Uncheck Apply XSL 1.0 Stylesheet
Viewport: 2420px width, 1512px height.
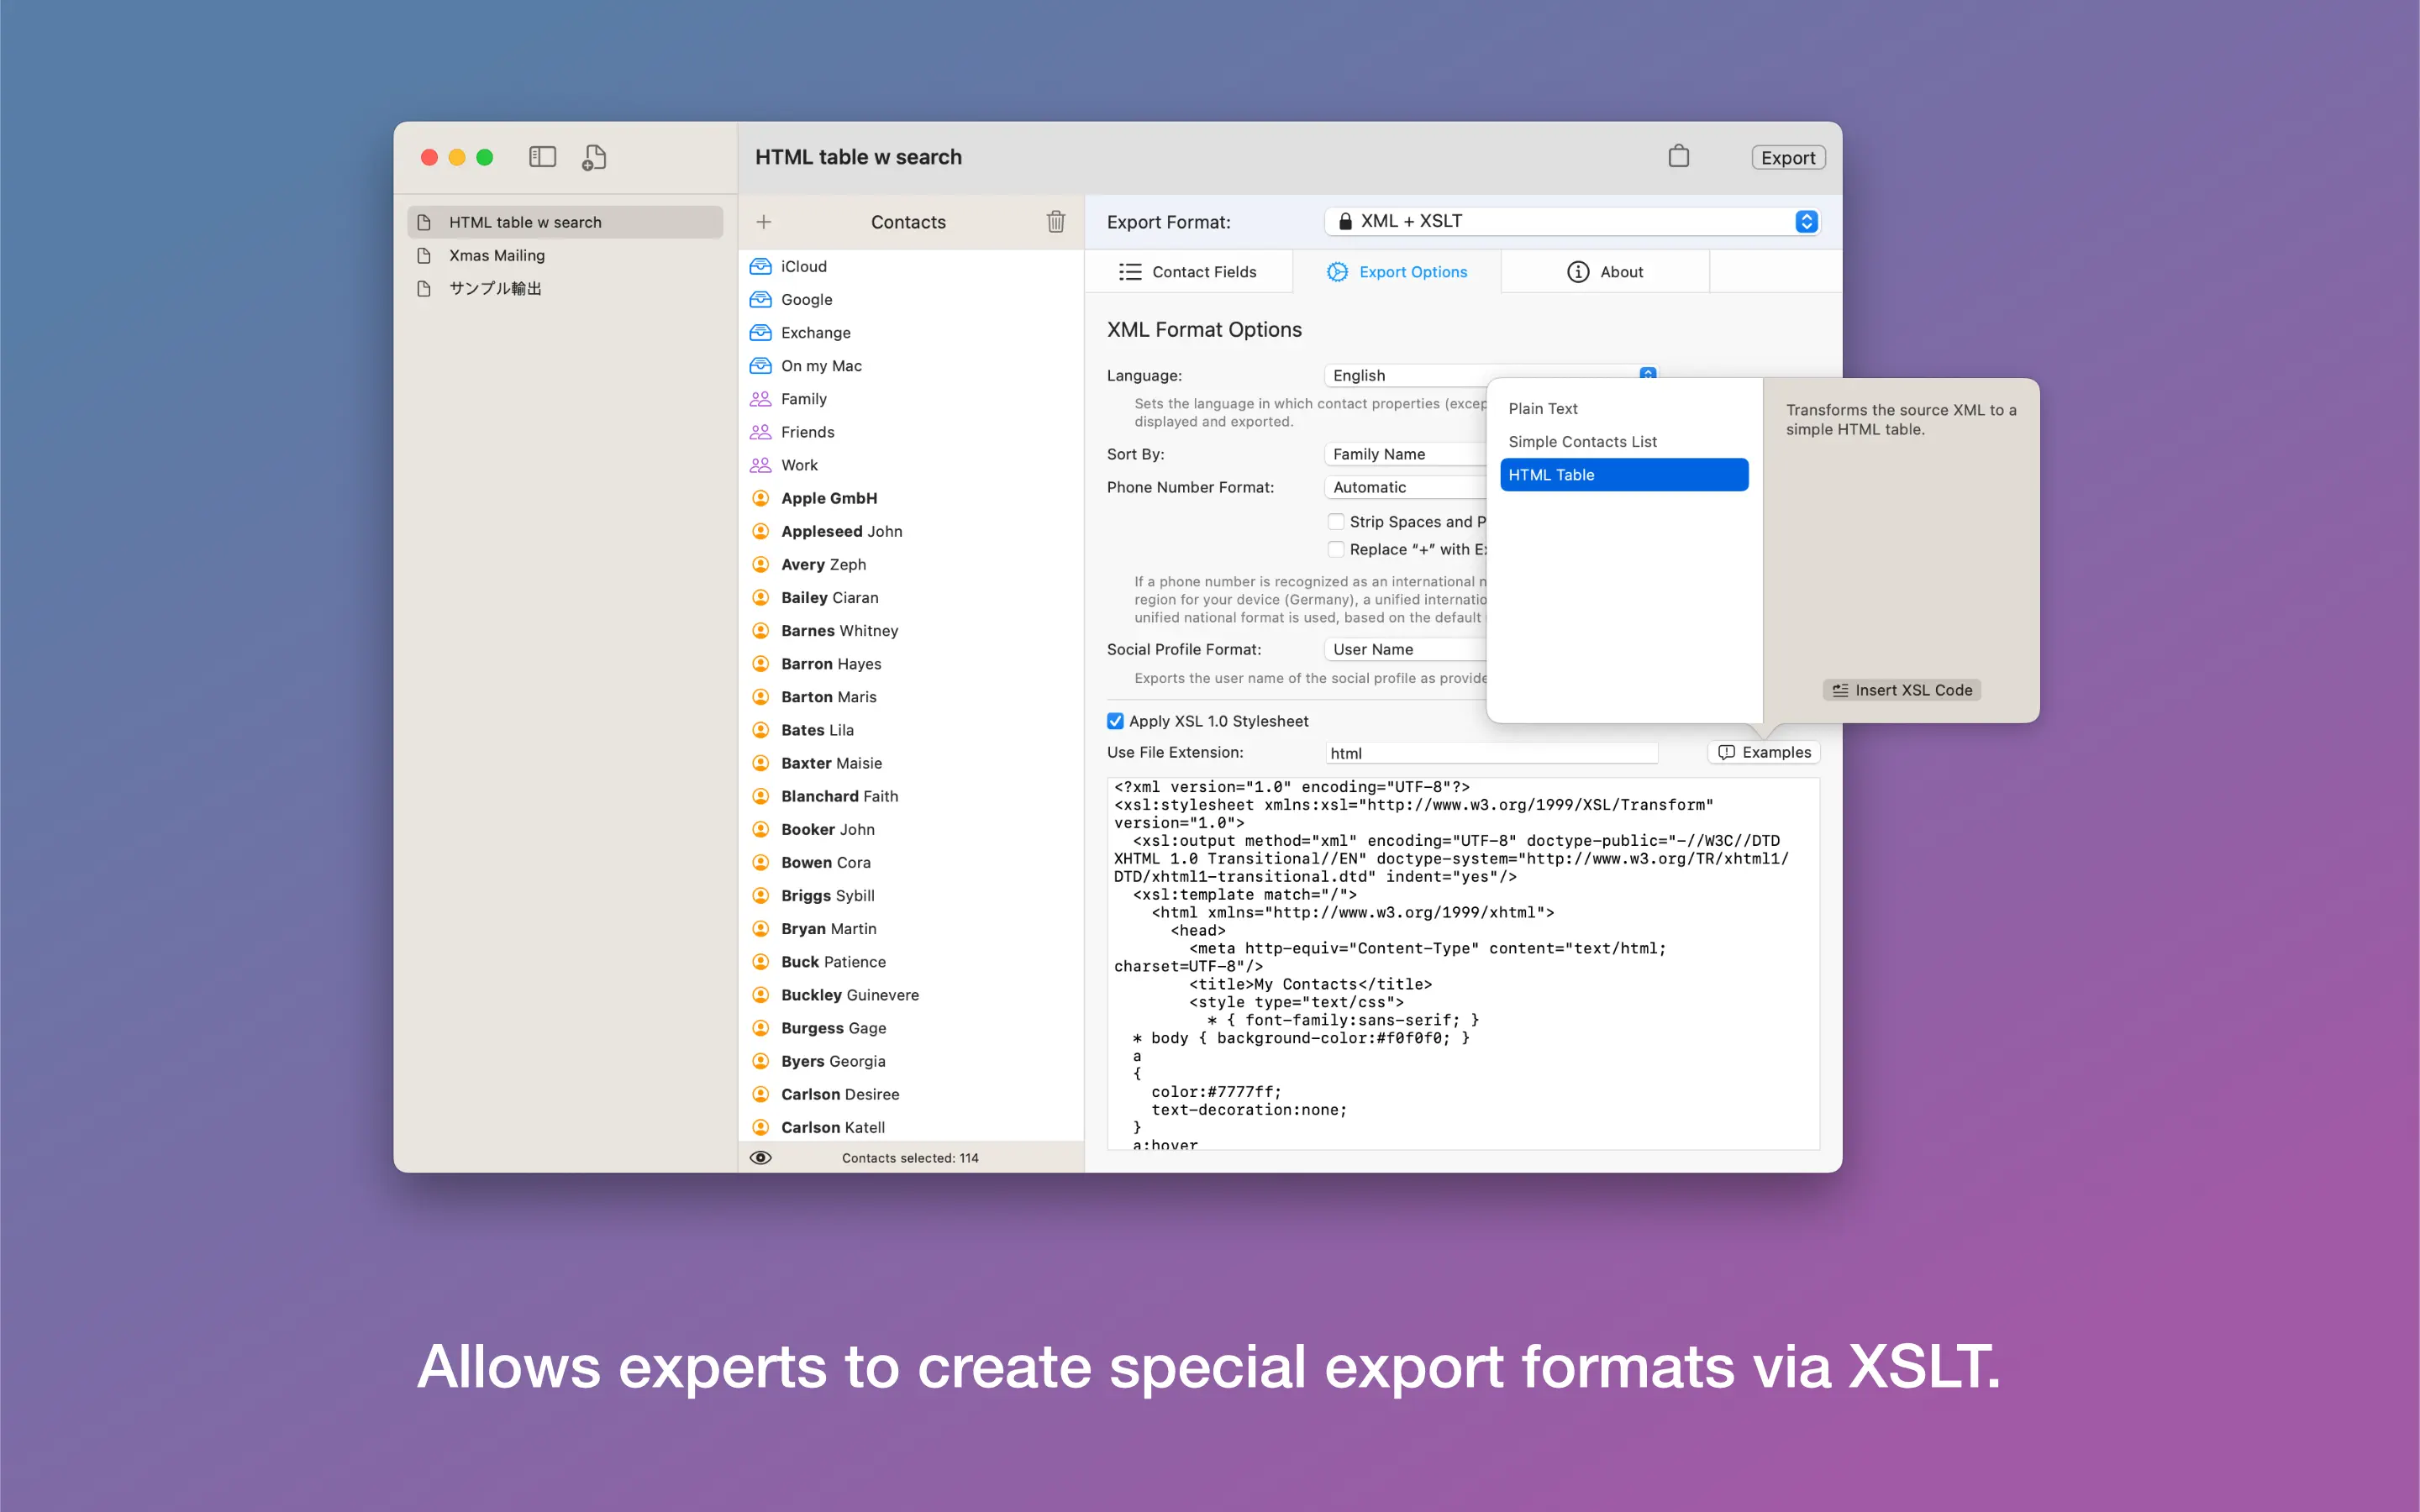click(1115, 721)
